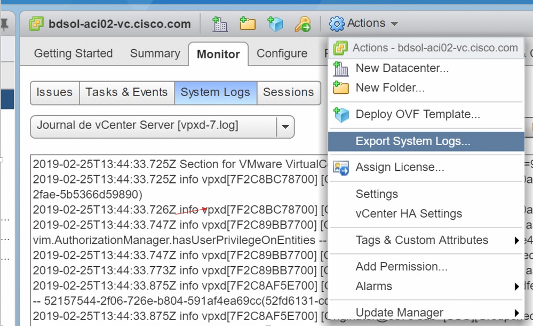Screen dimensions: 533x326
Task: Click the Actions gear icon
Action: pyautogui.click(x=336, y=23)
